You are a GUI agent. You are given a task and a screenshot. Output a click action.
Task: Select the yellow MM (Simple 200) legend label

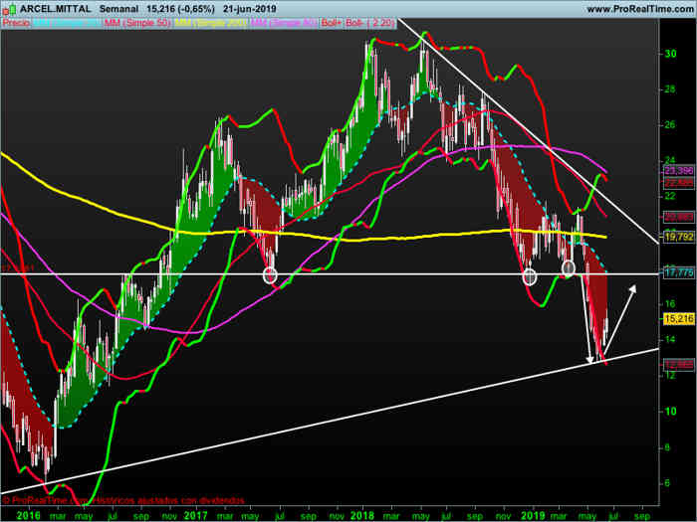tap(210, 23)
